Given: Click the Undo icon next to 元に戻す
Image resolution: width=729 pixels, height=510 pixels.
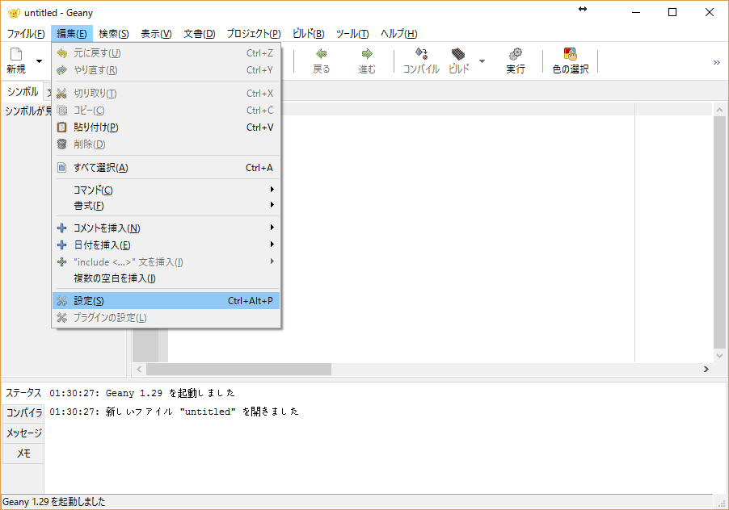Looking at the screenshot, I should pyautogui.click(x=62, y=53).
